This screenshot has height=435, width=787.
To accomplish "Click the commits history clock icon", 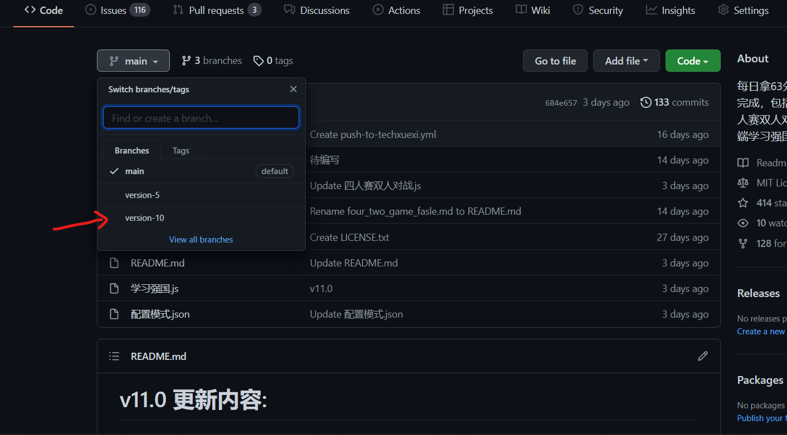I will click(646, 102).
